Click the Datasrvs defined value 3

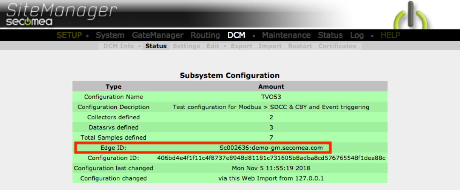click(x=271, y=127)
